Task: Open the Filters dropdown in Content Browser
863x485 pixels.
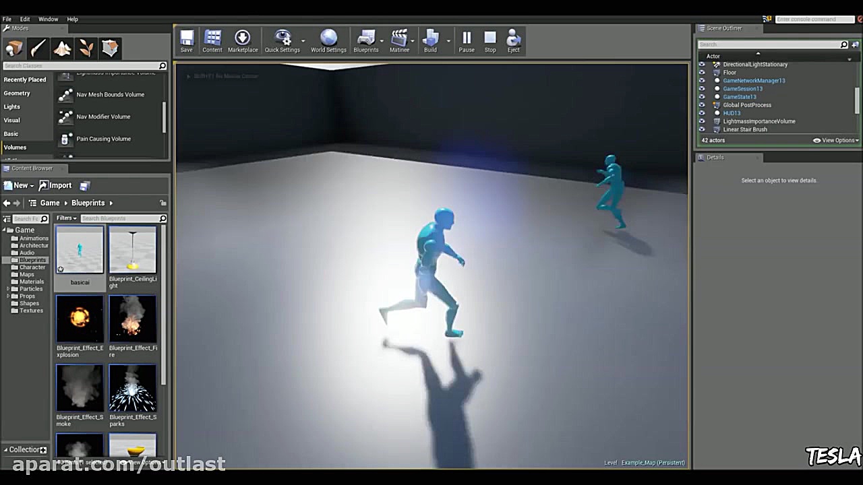Action: pos(65,218)
